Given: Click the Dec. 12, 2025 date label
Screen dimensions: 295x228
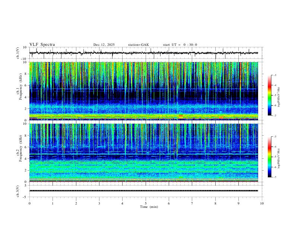Looking at the screenshot, I should pos(104,45).
